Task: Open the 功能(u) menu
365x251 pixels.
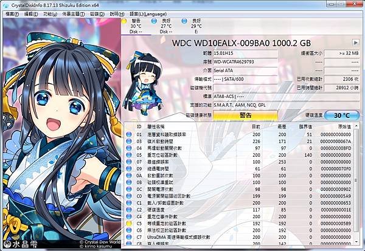Action: 50,14
